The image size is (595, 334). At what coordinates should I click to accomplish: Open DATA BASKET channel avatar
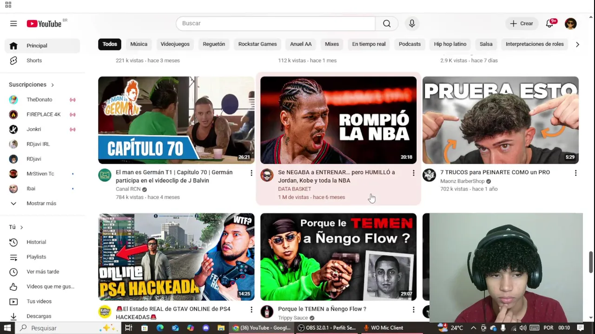(267, 175)
